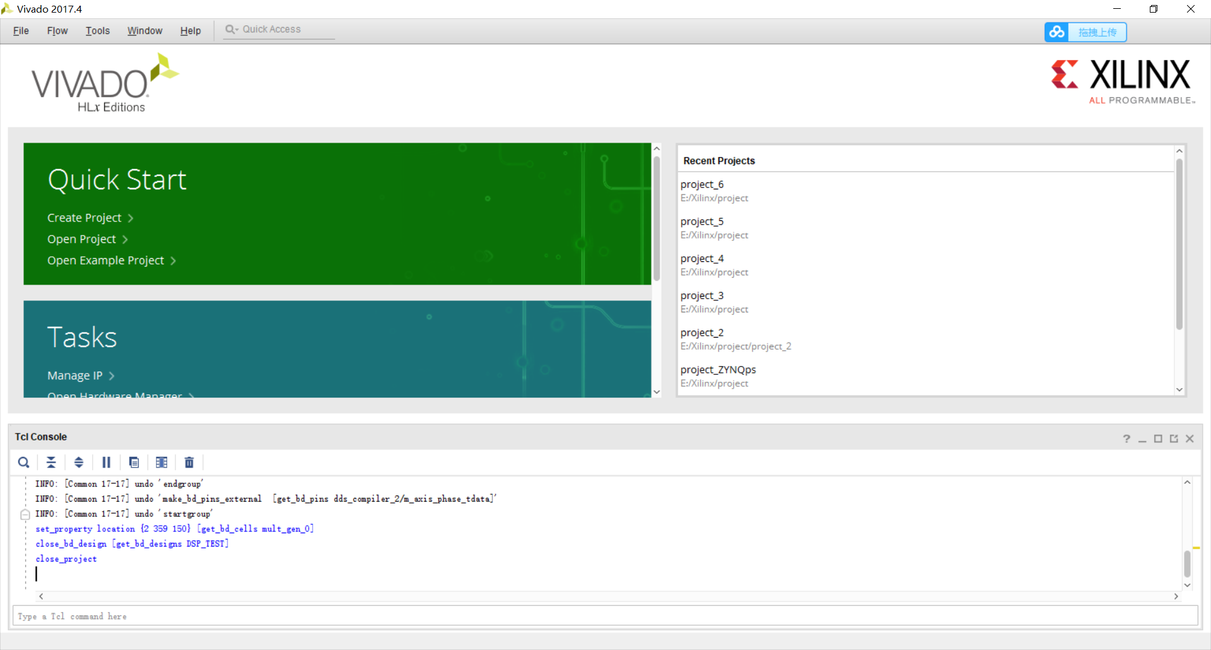The width and height of the screenshot is (1211, 650).
Task: Click scroll-up arrow of Quick Start panel
Action: [x=657, y=149]
